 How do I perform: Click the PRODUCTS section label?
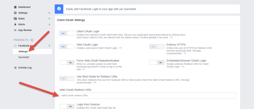(x=21, y=40)
